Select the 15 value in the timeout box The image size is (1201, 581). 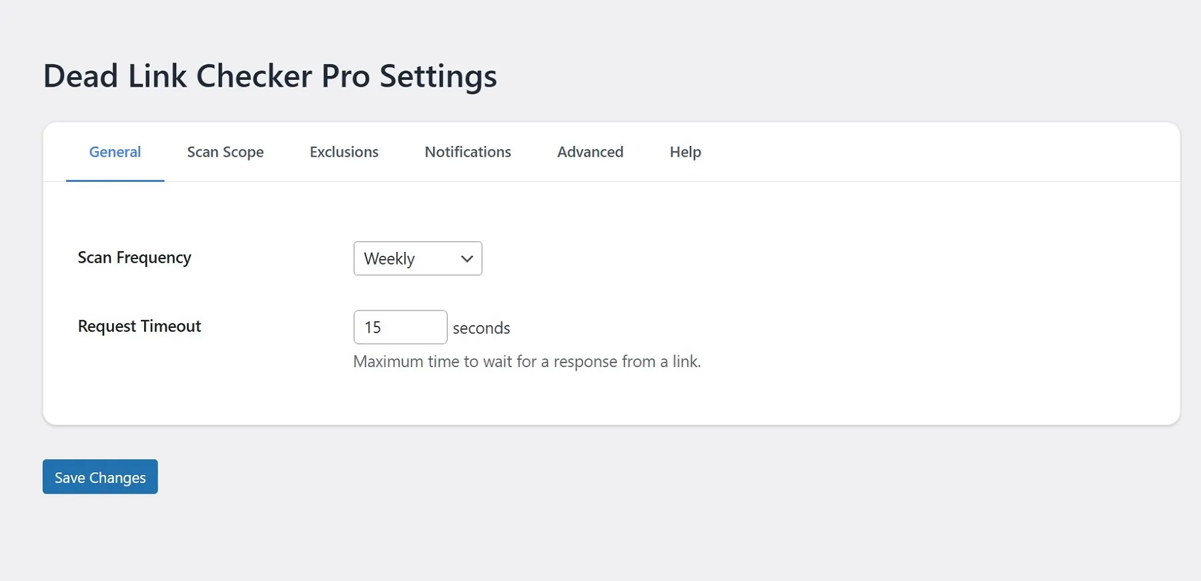coord(374,327)
